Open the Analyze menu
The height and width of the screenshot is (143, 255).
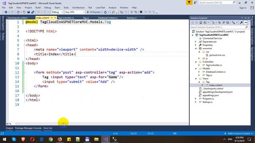(112, 8)
